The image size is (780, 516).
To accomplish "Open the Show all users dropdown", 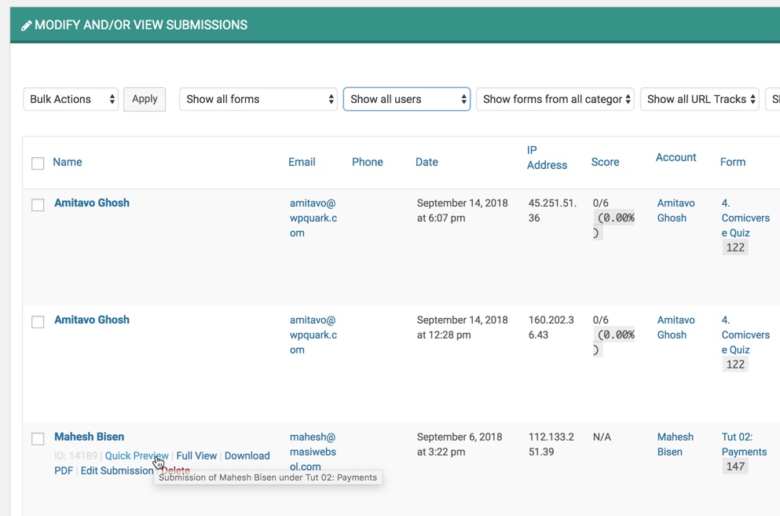I will click(x=406, y=99).
